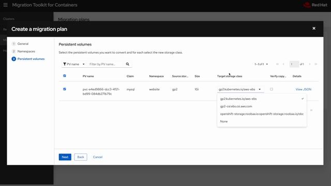Go to the previous page of results

pyautogui.click(x=283, y=64)
